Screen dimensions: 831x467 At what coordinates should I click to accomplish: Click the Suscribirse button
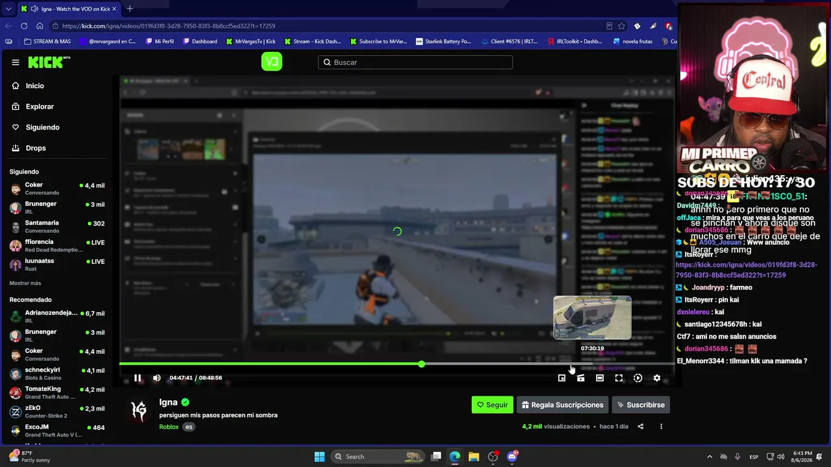pos(641,405)
